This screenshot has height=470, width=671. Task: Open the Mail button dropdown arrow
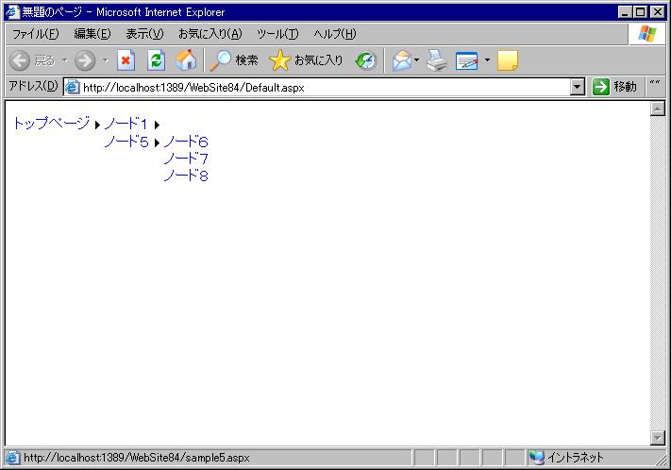tap(416, 59)
